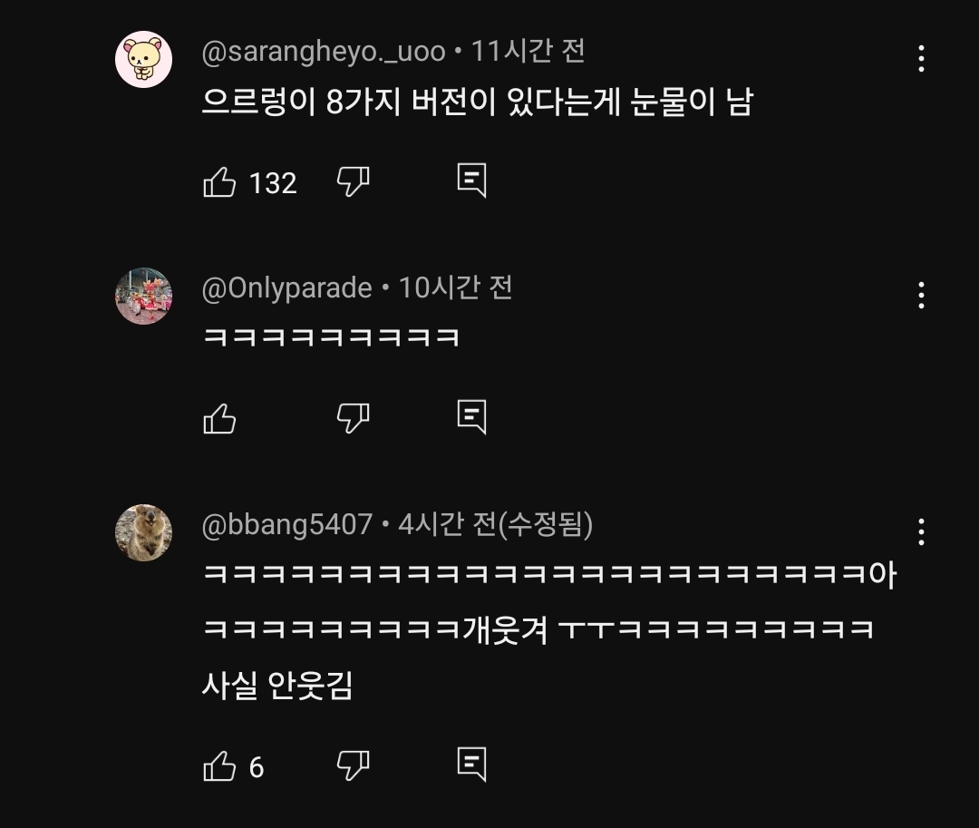The width and height of the screenshot is (979, 828).
Task: Open the kebab menu for @bbang5407 comment
Action: click(x=921, y=532)
